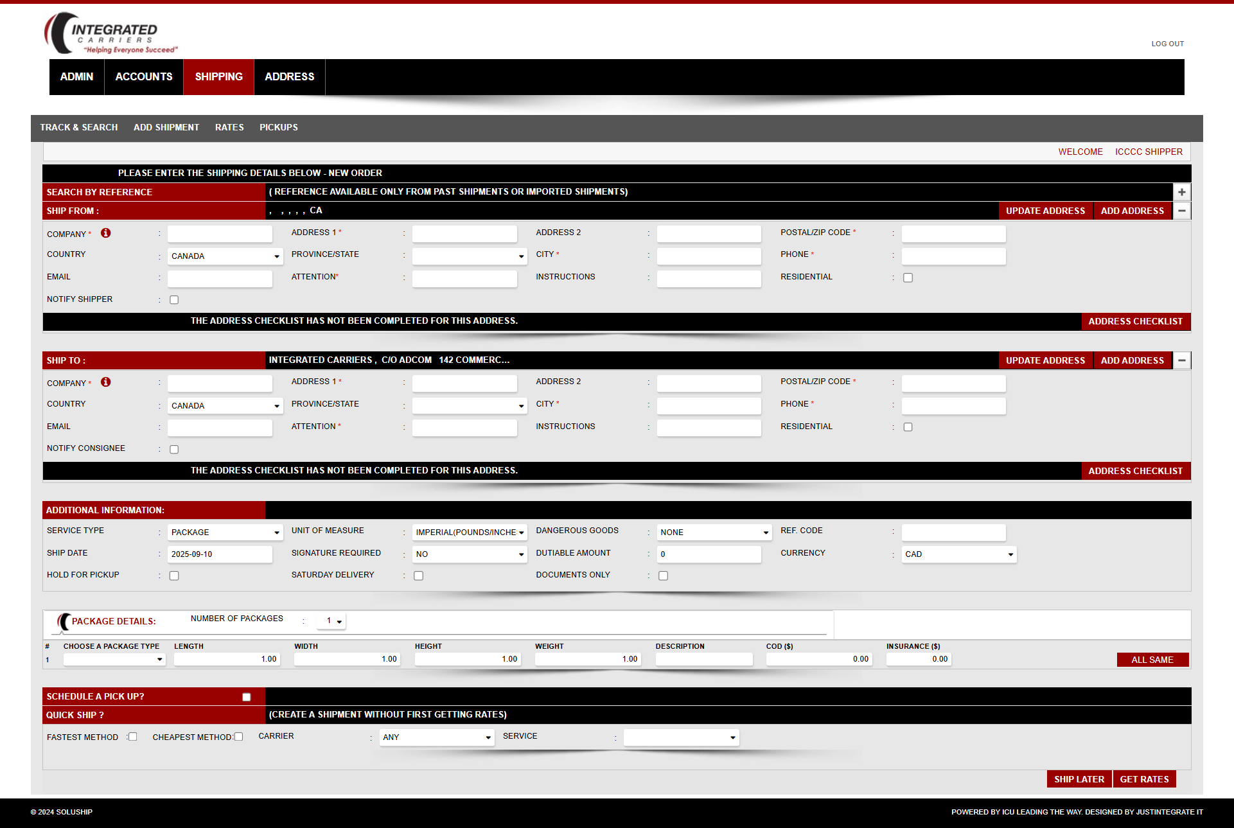
Task: Click the Dutiable Amount field
Action: pos(709,554)
